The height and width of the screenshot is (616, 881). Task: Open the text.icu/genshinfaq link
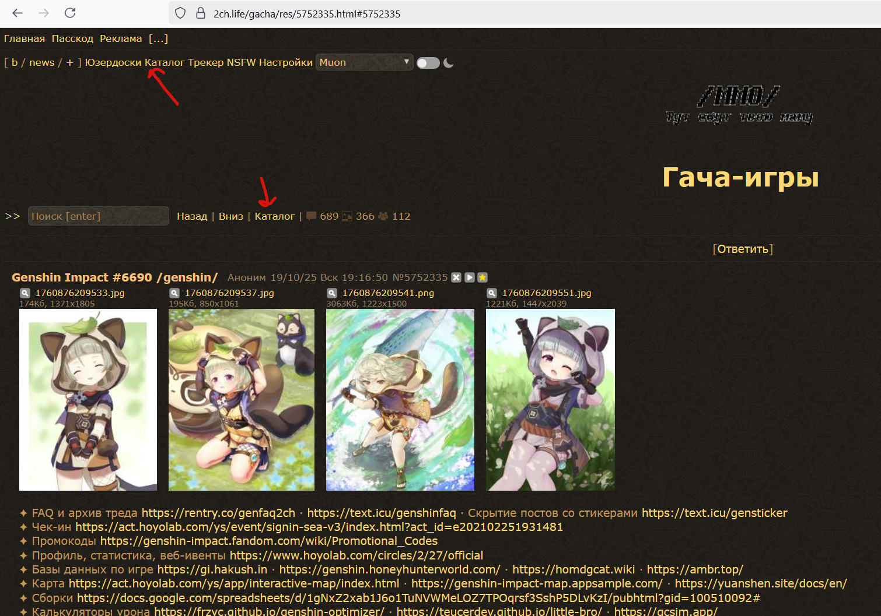point(382,513)
